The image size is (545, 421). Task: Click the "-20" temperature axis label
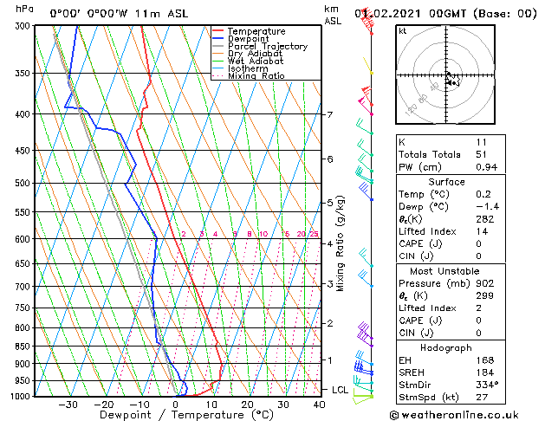[104, 405]
